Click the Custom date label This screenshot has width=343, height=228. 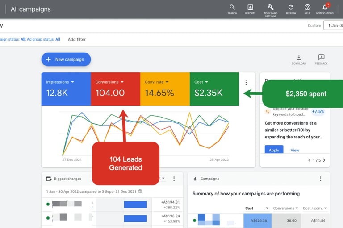pos(314,26)
